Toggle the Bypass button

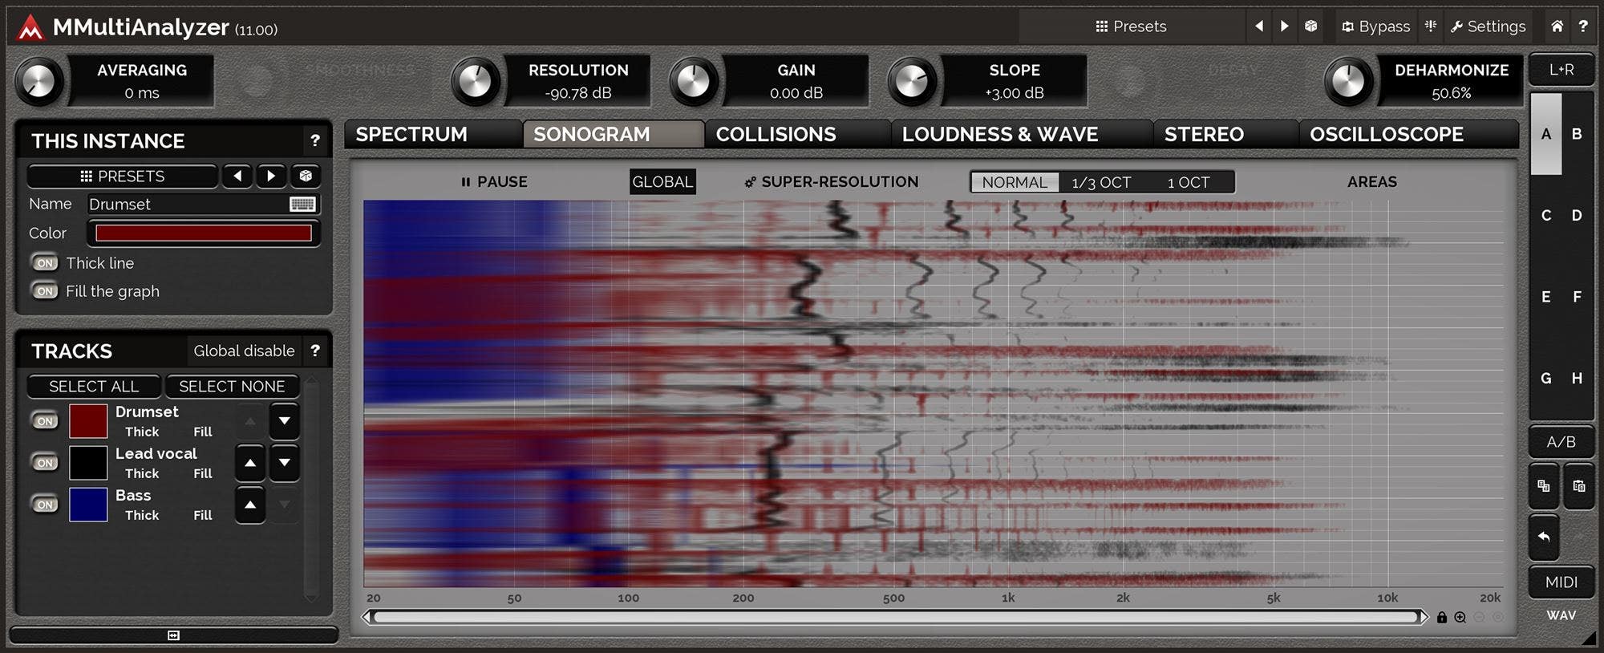pos(1376,26)
